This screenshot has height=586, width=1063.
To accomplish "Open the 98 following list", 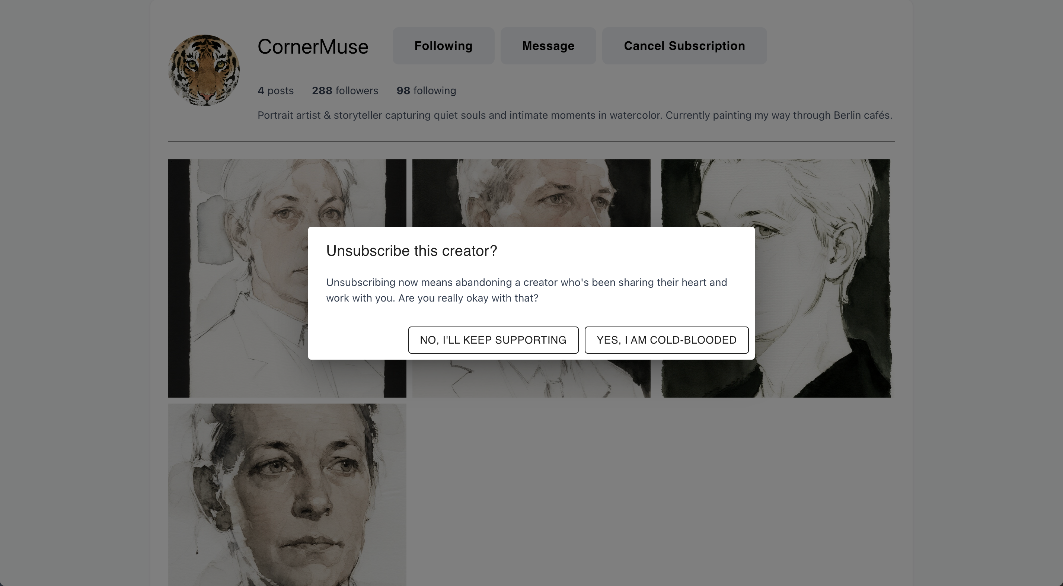I will [x=426, y=91].
